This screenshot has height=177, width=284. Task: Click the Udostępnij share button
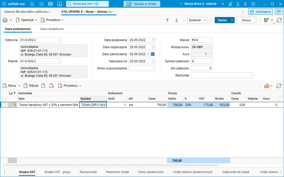260,12
